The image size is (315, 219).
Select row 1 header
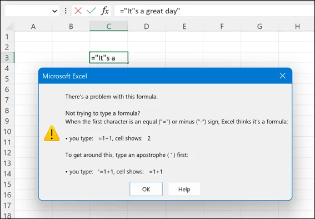coord(7,37)
